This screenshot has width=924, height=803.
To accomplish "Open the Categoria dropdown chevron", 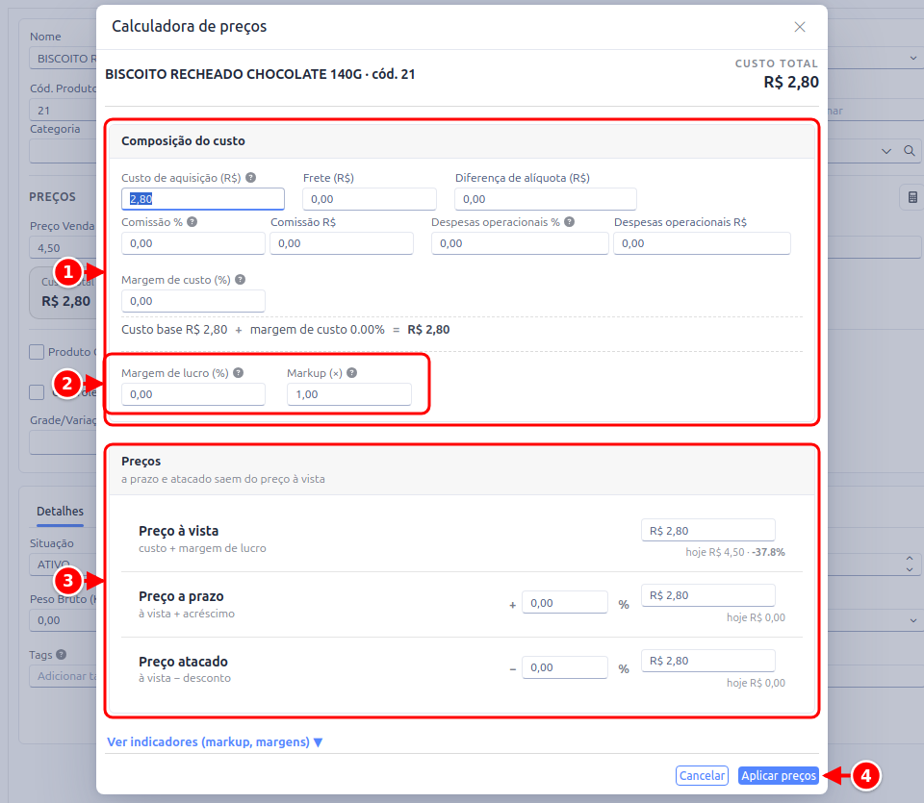I will (x=886, y=151).
